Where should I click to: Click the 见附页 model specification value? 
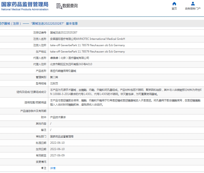point(54,83)
